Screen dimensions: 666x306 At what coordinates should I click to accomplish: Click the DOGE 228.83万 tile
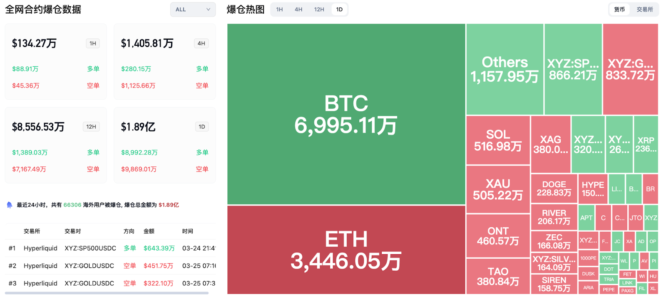click(554, 188)
